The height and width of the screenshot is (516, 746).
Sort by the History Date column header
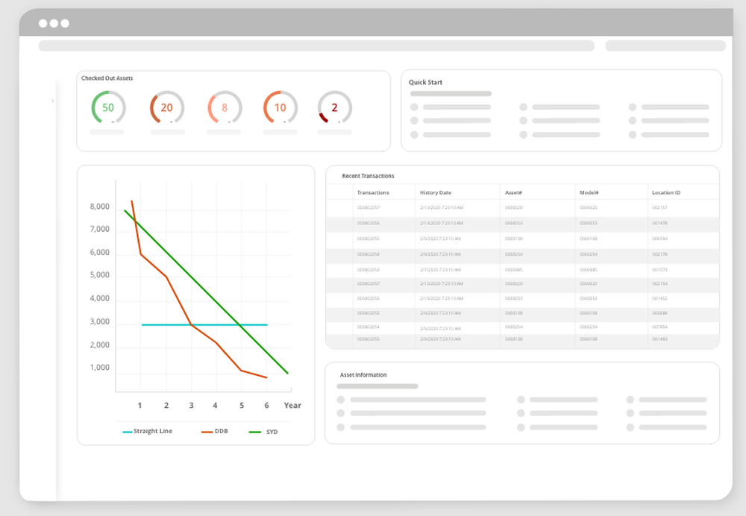click(x=436, y=192)
